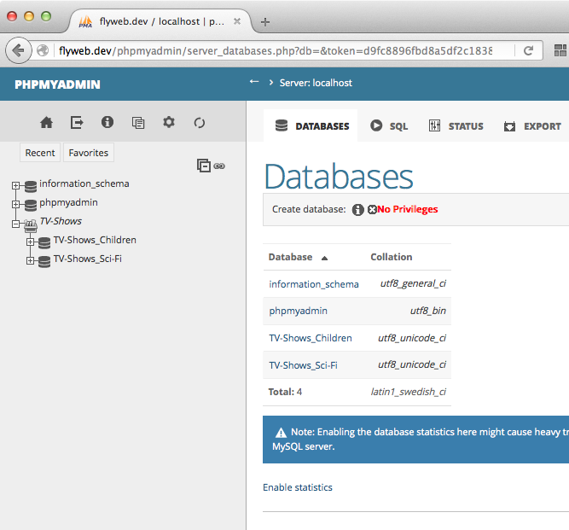Expand the TV-Shows_Children tree node

(x=31, y=242)
